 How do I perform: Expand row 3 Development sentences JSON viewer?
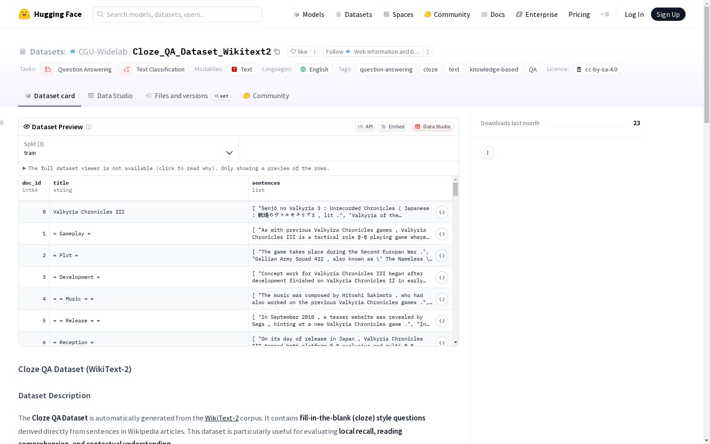(442, 277)
